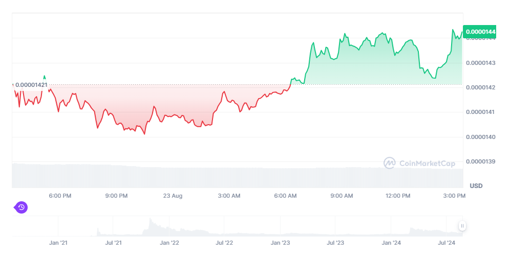
Task: Click the purple history clock icon
Action: click(x=21, y=207)
